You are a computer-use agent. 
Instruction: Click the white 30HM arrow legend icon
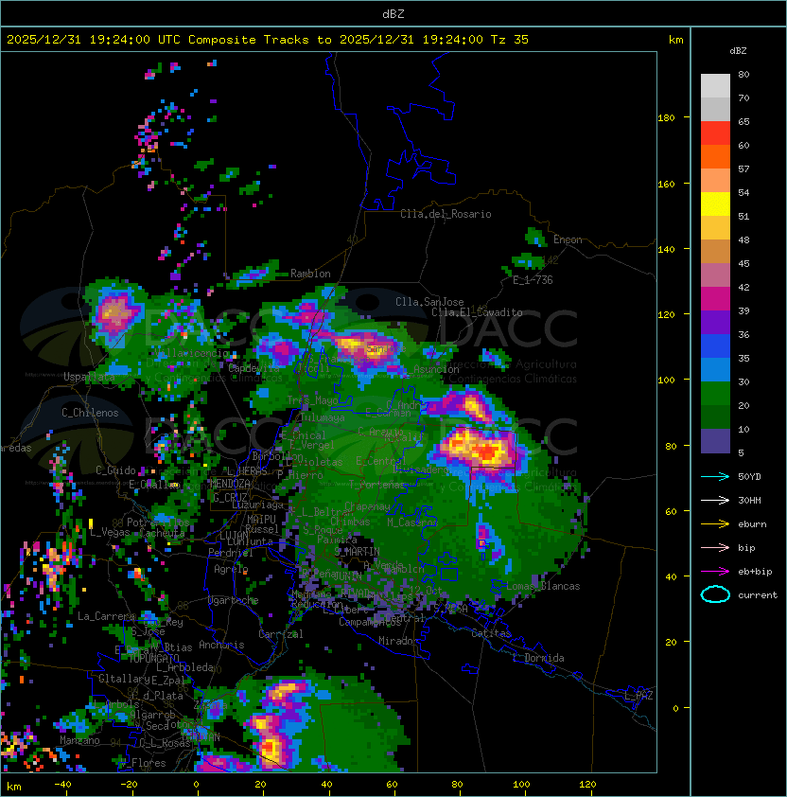pos(715,500)
